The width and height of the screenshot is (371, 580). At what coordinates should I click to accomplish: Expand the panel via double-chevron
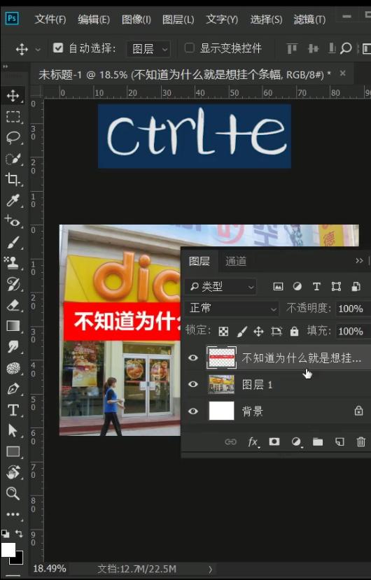359,261
